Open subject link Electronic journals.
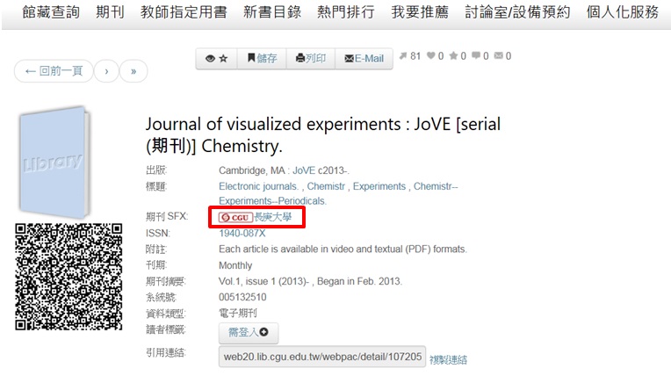 (x=258, y=186)
